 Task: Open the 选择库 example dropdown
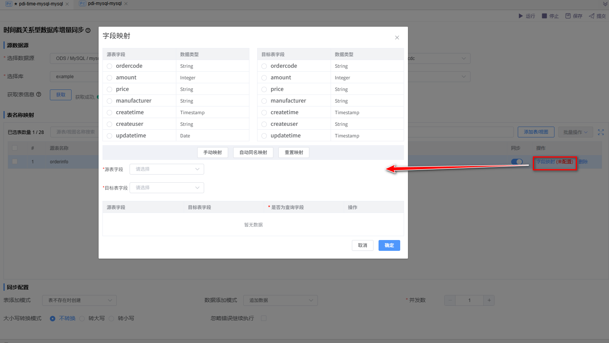coord(74,77)
